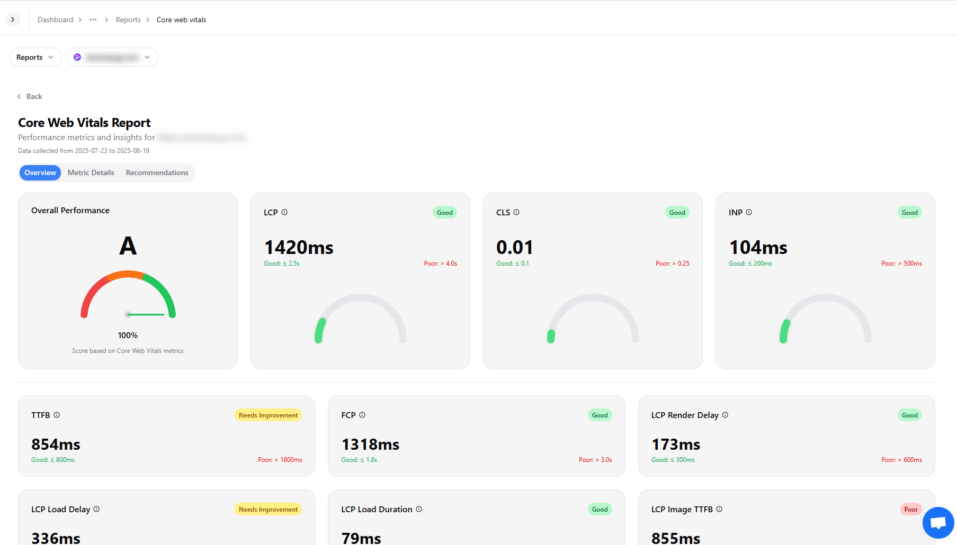The image size is (957, 545).
Task: Navigate to Dashboard in the breadcrumb
Action: click(56, 20)
